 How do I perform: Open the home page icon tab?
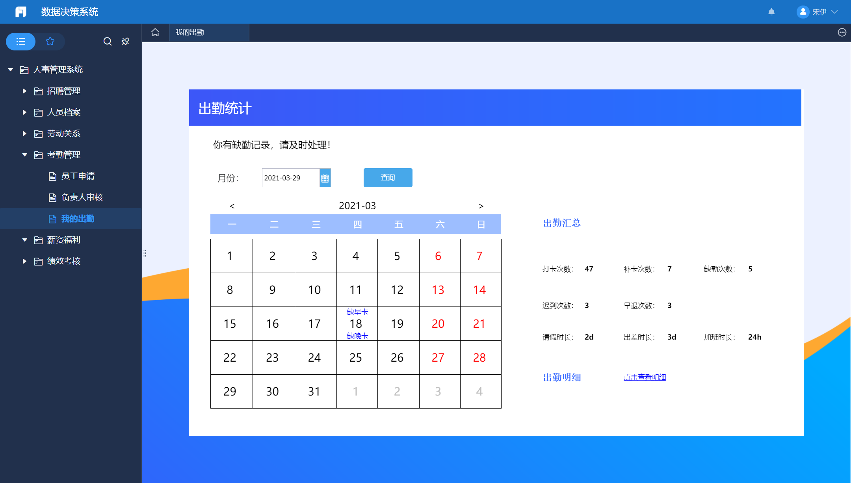click(155, 32)
